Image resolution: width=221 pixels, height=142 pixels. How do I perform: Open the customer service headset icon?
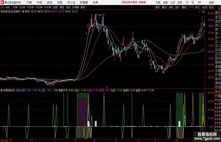(187, 2)
